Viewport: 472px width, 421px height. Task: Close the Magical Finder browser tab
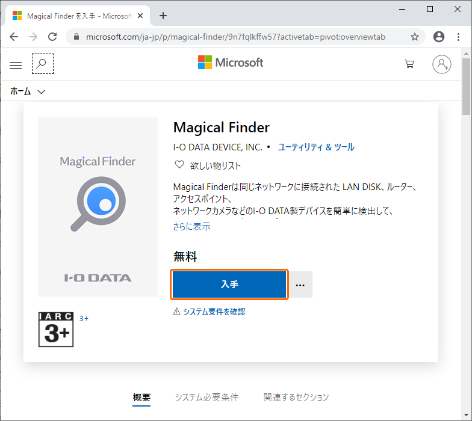(140, 16)
